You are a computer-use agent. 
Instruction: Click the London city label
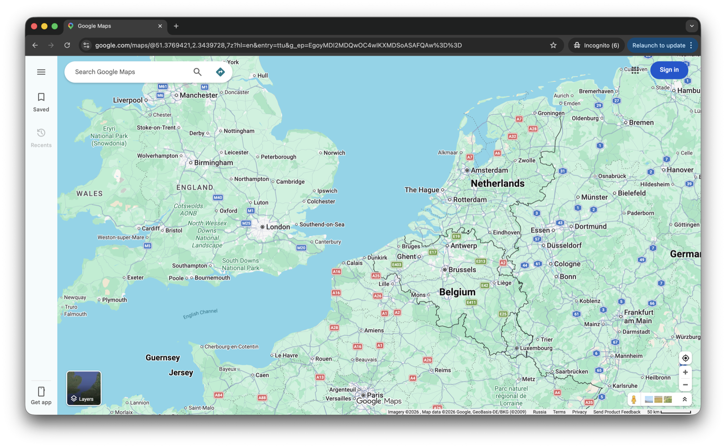[278, 227]
